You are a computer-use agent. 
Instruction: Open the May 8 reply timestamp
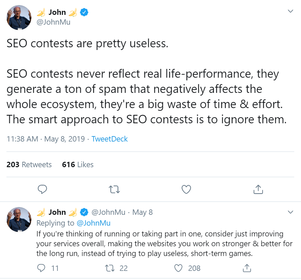pyautogui.click(x=143, y=212)
